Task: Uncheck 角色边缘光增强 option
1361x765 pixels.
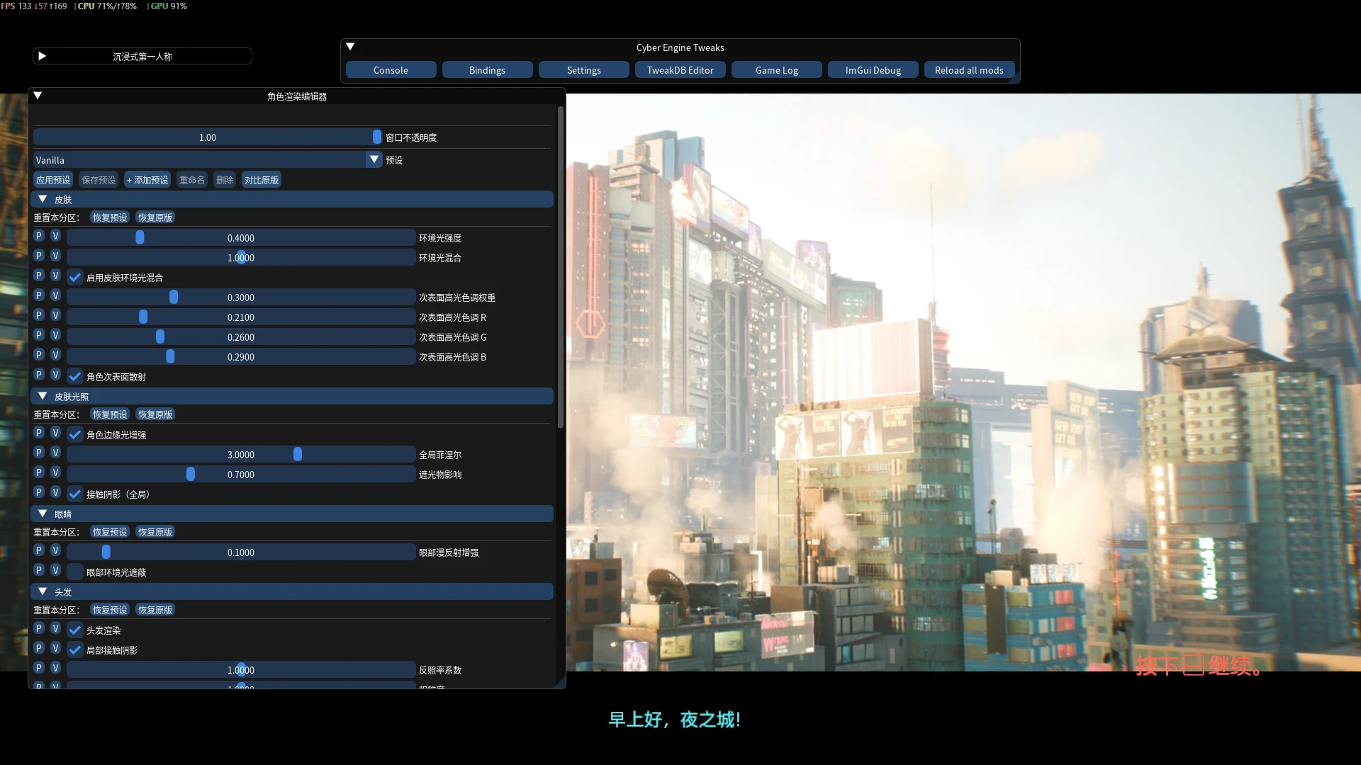Action: [75, 434]
